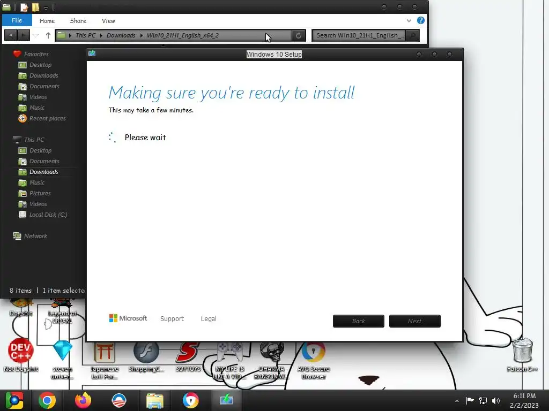Screen dimensions: 549x411
Task: Open the steven univer... desktop icon
Action: pos(62,359)
